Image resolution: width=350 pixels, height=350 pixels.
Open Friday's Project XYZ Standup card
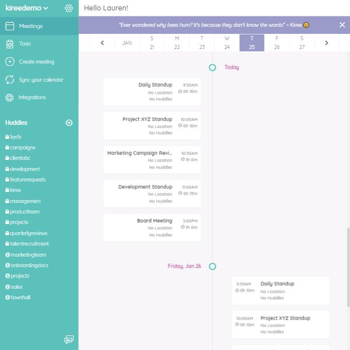[281, 324]
